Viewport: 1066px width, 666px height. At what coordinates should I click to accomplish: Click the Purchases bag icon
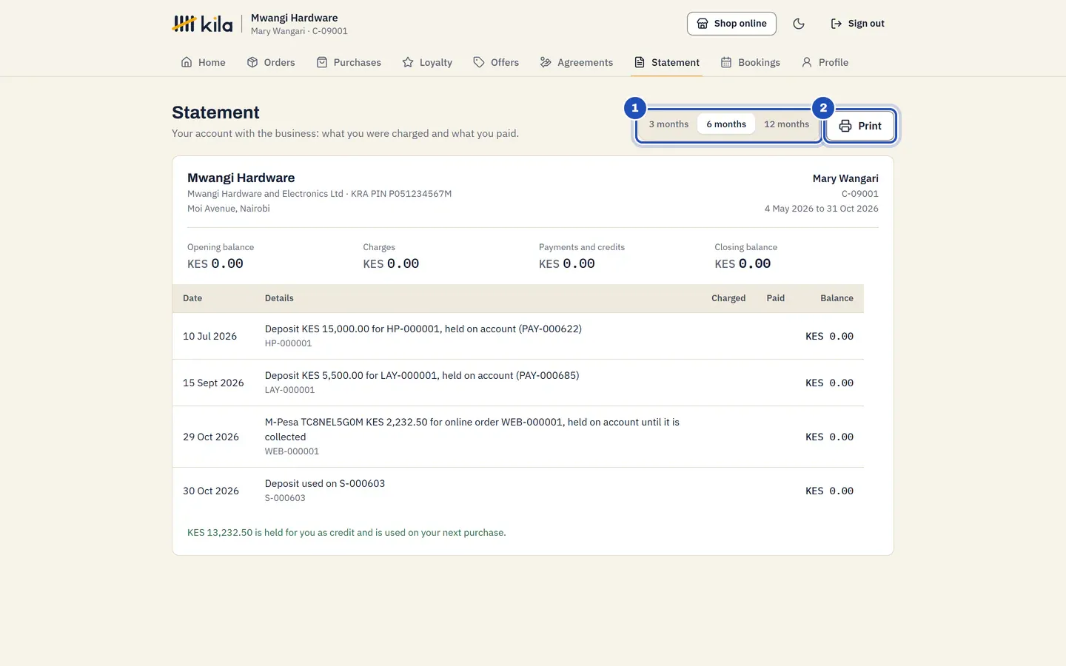point(322,62)
